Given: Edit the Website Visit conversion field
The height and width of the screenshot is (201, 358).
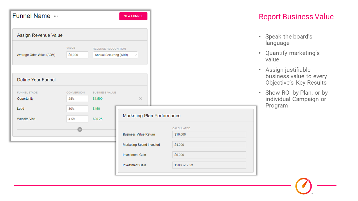Looking at the screenshot, I should 77,119.
